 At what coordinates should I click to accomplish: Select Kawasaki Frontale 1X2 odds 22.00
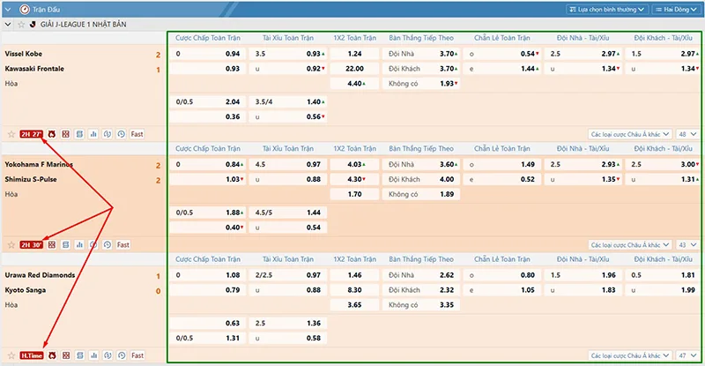355,69
